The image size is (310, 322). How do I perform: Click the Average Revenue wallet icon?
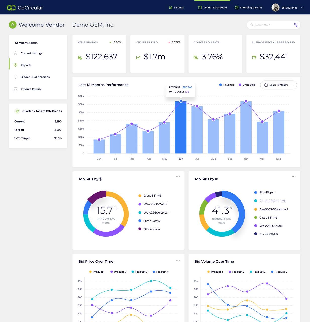(254, 58)
